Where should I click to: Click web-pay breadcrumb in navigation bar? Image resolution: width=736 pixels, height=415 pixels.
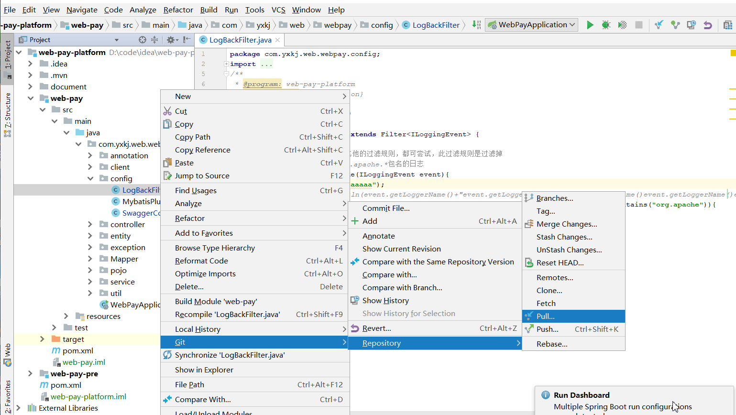point(82,25)
